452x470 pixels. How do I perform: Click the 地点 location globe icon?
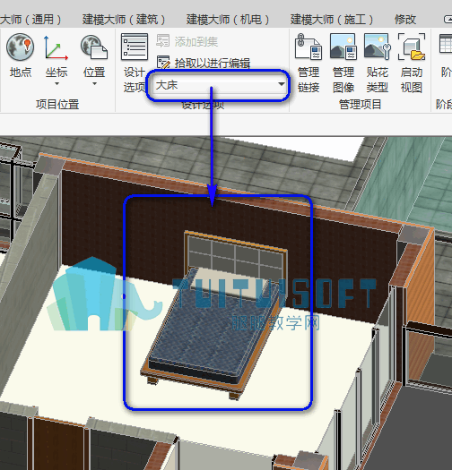click(x=21, y=47)
